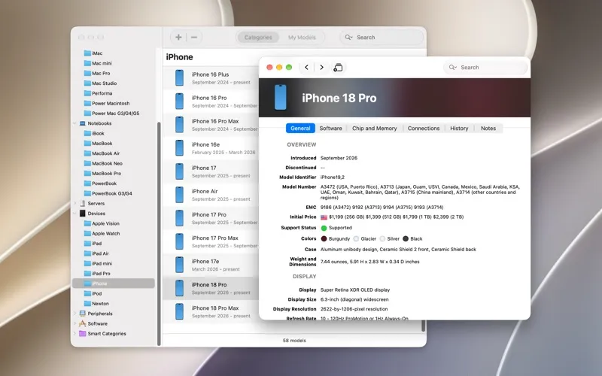
Task: Select the iMac folder in the sidebar
Action: tap(93, 53)
